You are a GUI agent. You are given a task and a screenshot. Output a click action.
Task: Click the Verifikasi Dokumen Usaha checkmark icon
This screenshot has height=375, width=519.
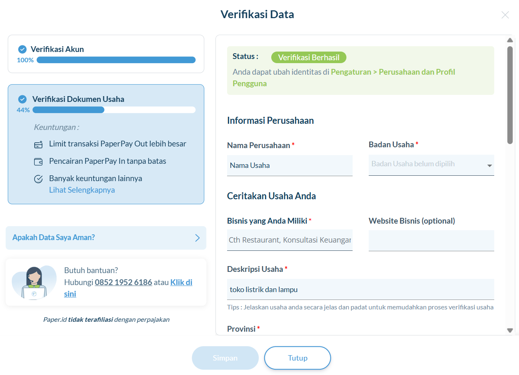22,99
